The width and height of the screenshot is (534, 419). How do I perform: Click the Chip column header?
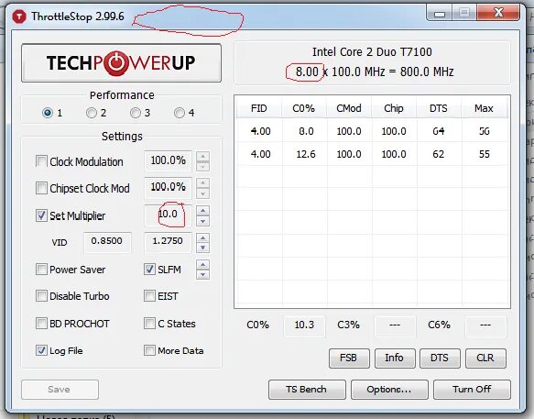(394, 108)
